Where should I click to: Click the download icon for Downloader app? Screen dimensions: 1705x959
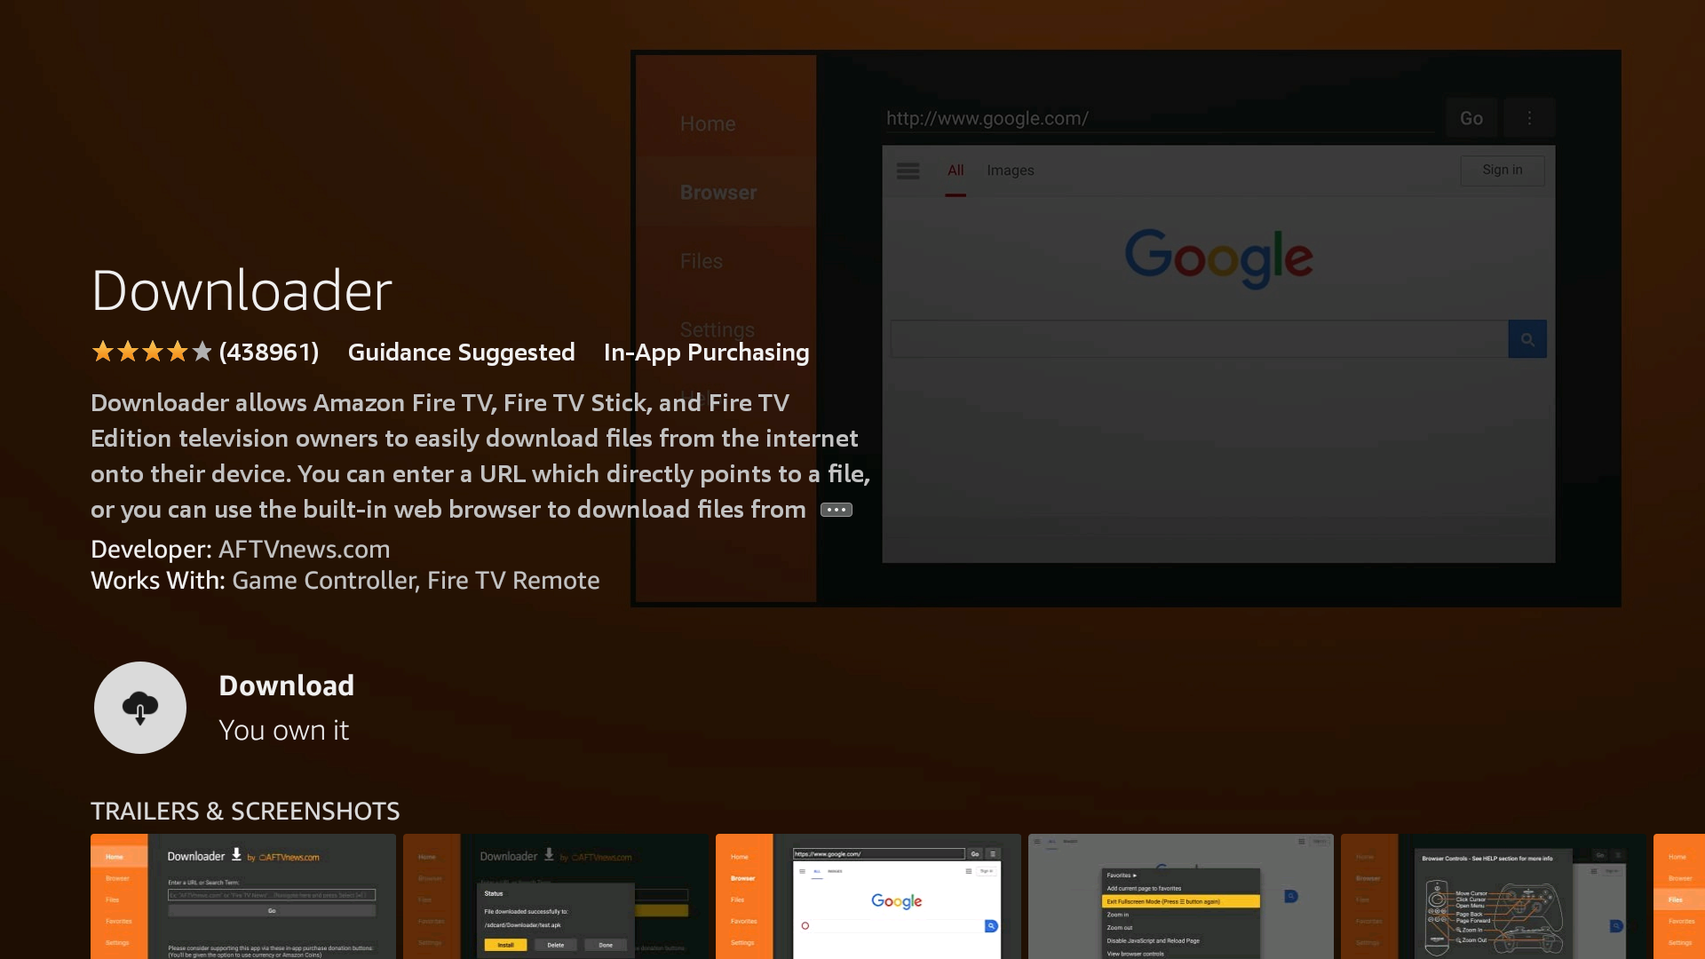coord(139,706)
